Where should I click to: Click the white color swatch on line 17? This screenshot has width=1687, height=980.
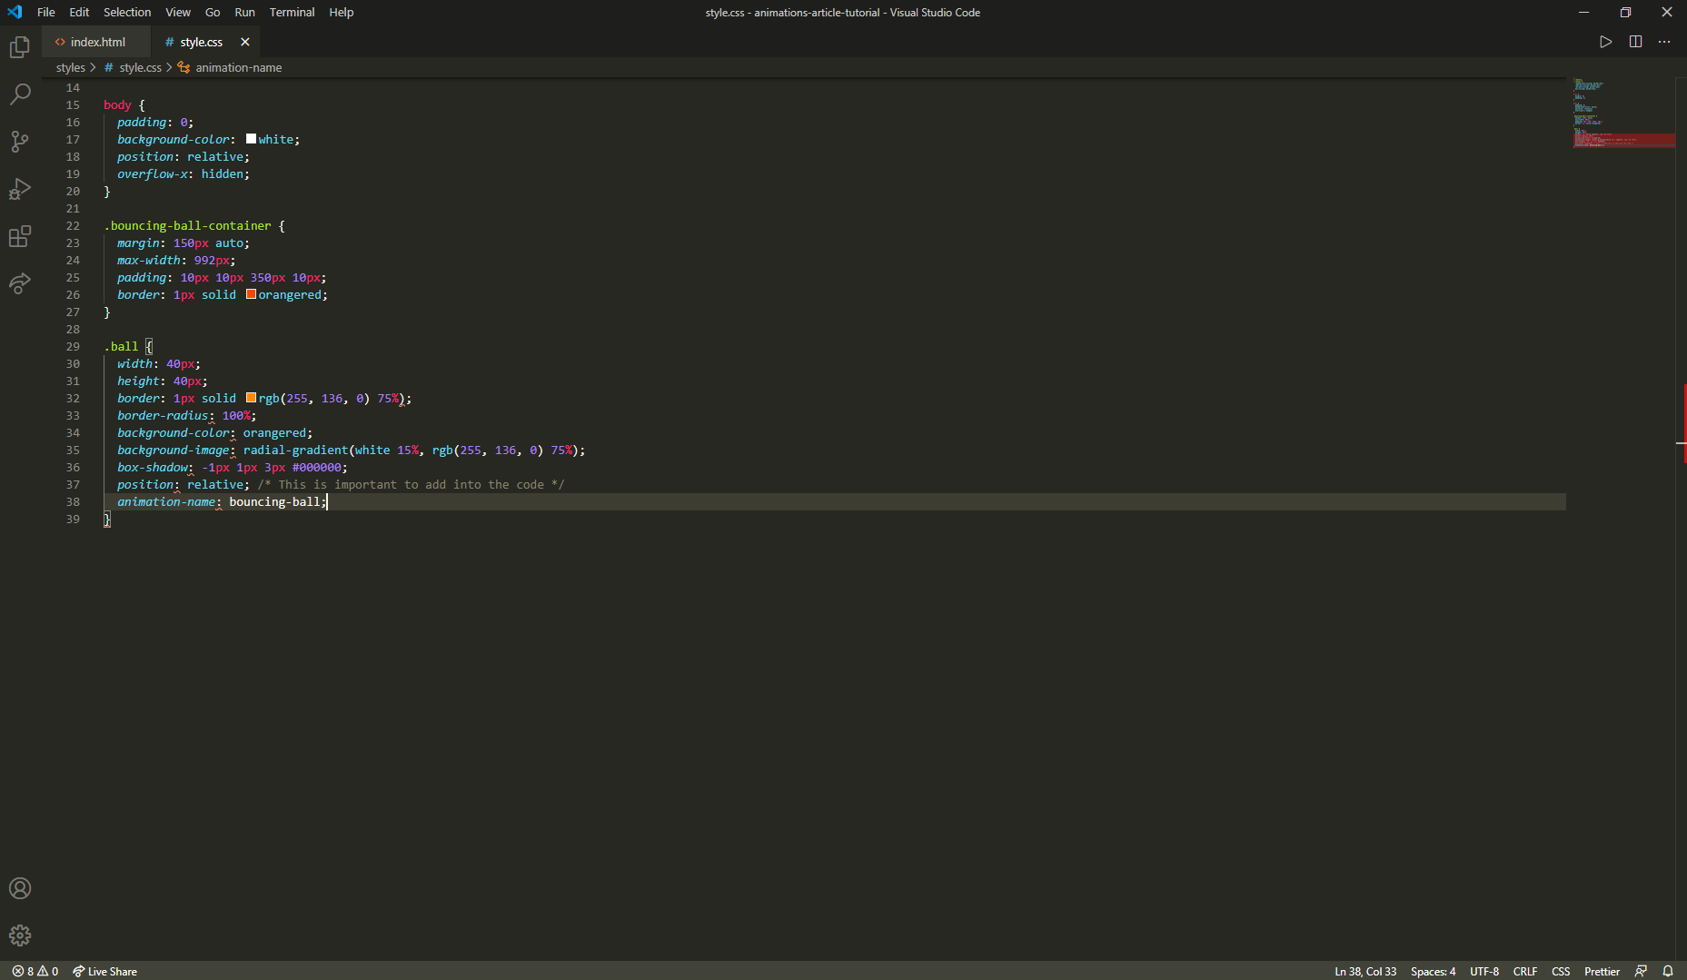251,139
